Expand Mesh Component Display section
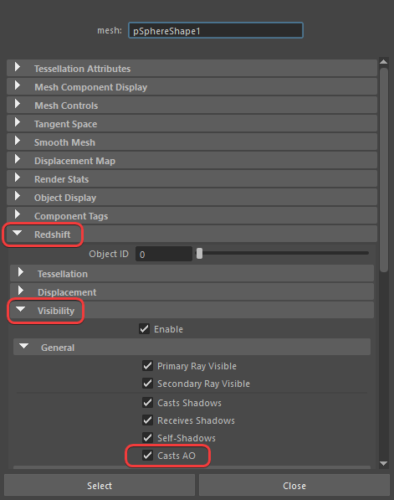Image resolution: width=394 pixels, height=500 pixels. point(18,85)
